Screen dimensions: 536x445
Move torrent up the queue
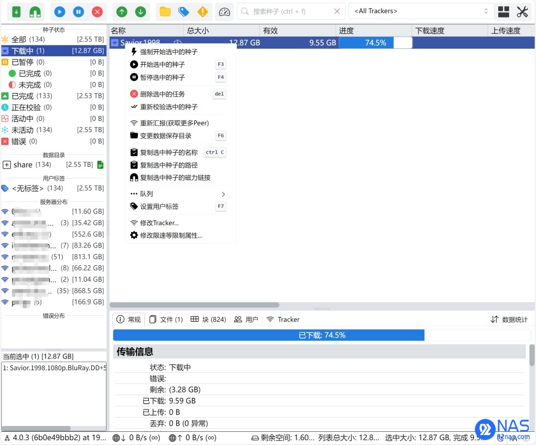pos(121,11)
